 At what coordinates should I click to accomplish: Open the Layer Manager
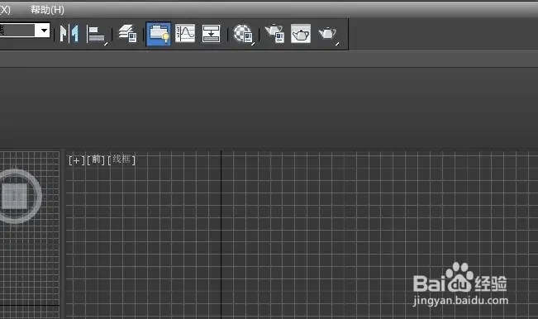point(127,33)
